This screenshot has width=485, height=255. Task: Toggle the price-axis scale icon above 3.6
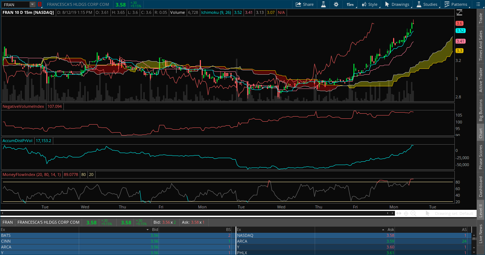(x=459, y=13)
